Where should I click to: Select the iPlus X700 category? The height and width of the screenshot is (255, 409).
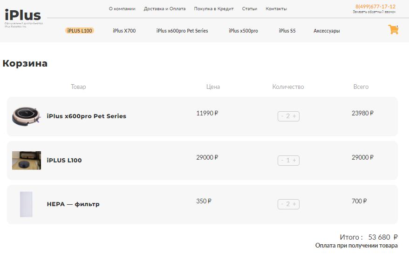(x=124, y=31)
